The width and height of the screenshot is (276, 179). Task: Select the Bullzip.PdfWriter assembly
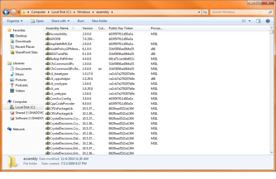[x=61, y=59]
